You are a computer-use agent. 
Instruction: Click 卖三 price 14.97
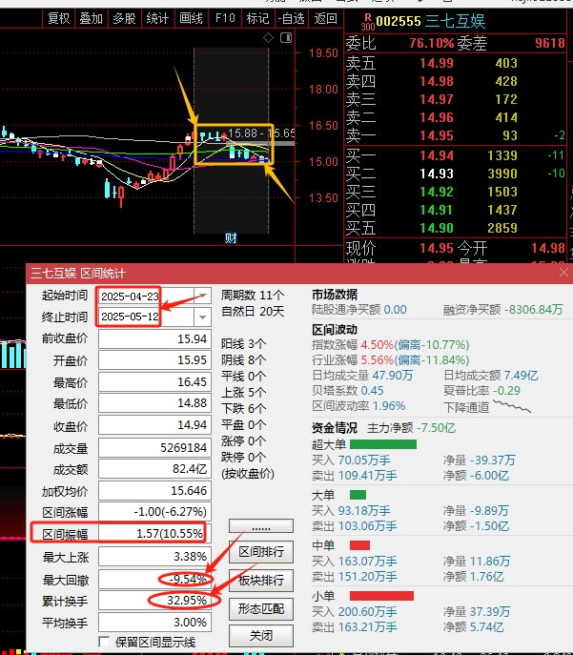437,99
